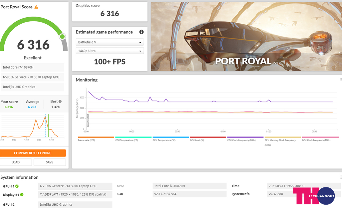Select Intel(R) UHD Graphics row under score
The width and height of the screenshot is (342, 212).
click(33, 87)
